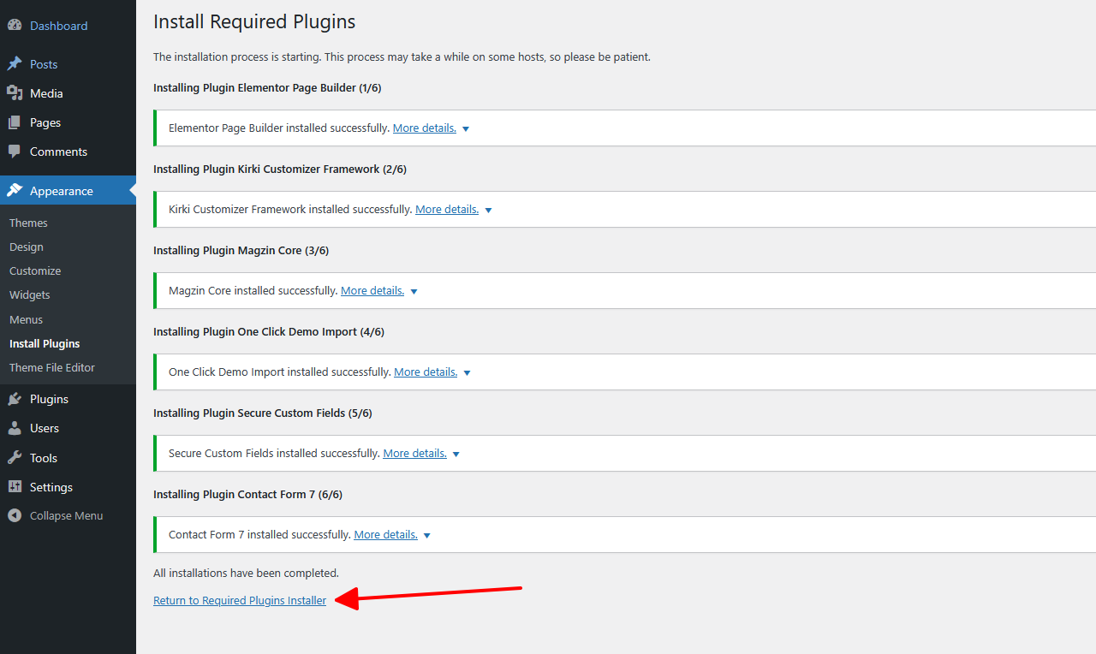Collapse the admin sidebar menu
The height and width of the screenshot is (654, 1096).
(56, 516)
